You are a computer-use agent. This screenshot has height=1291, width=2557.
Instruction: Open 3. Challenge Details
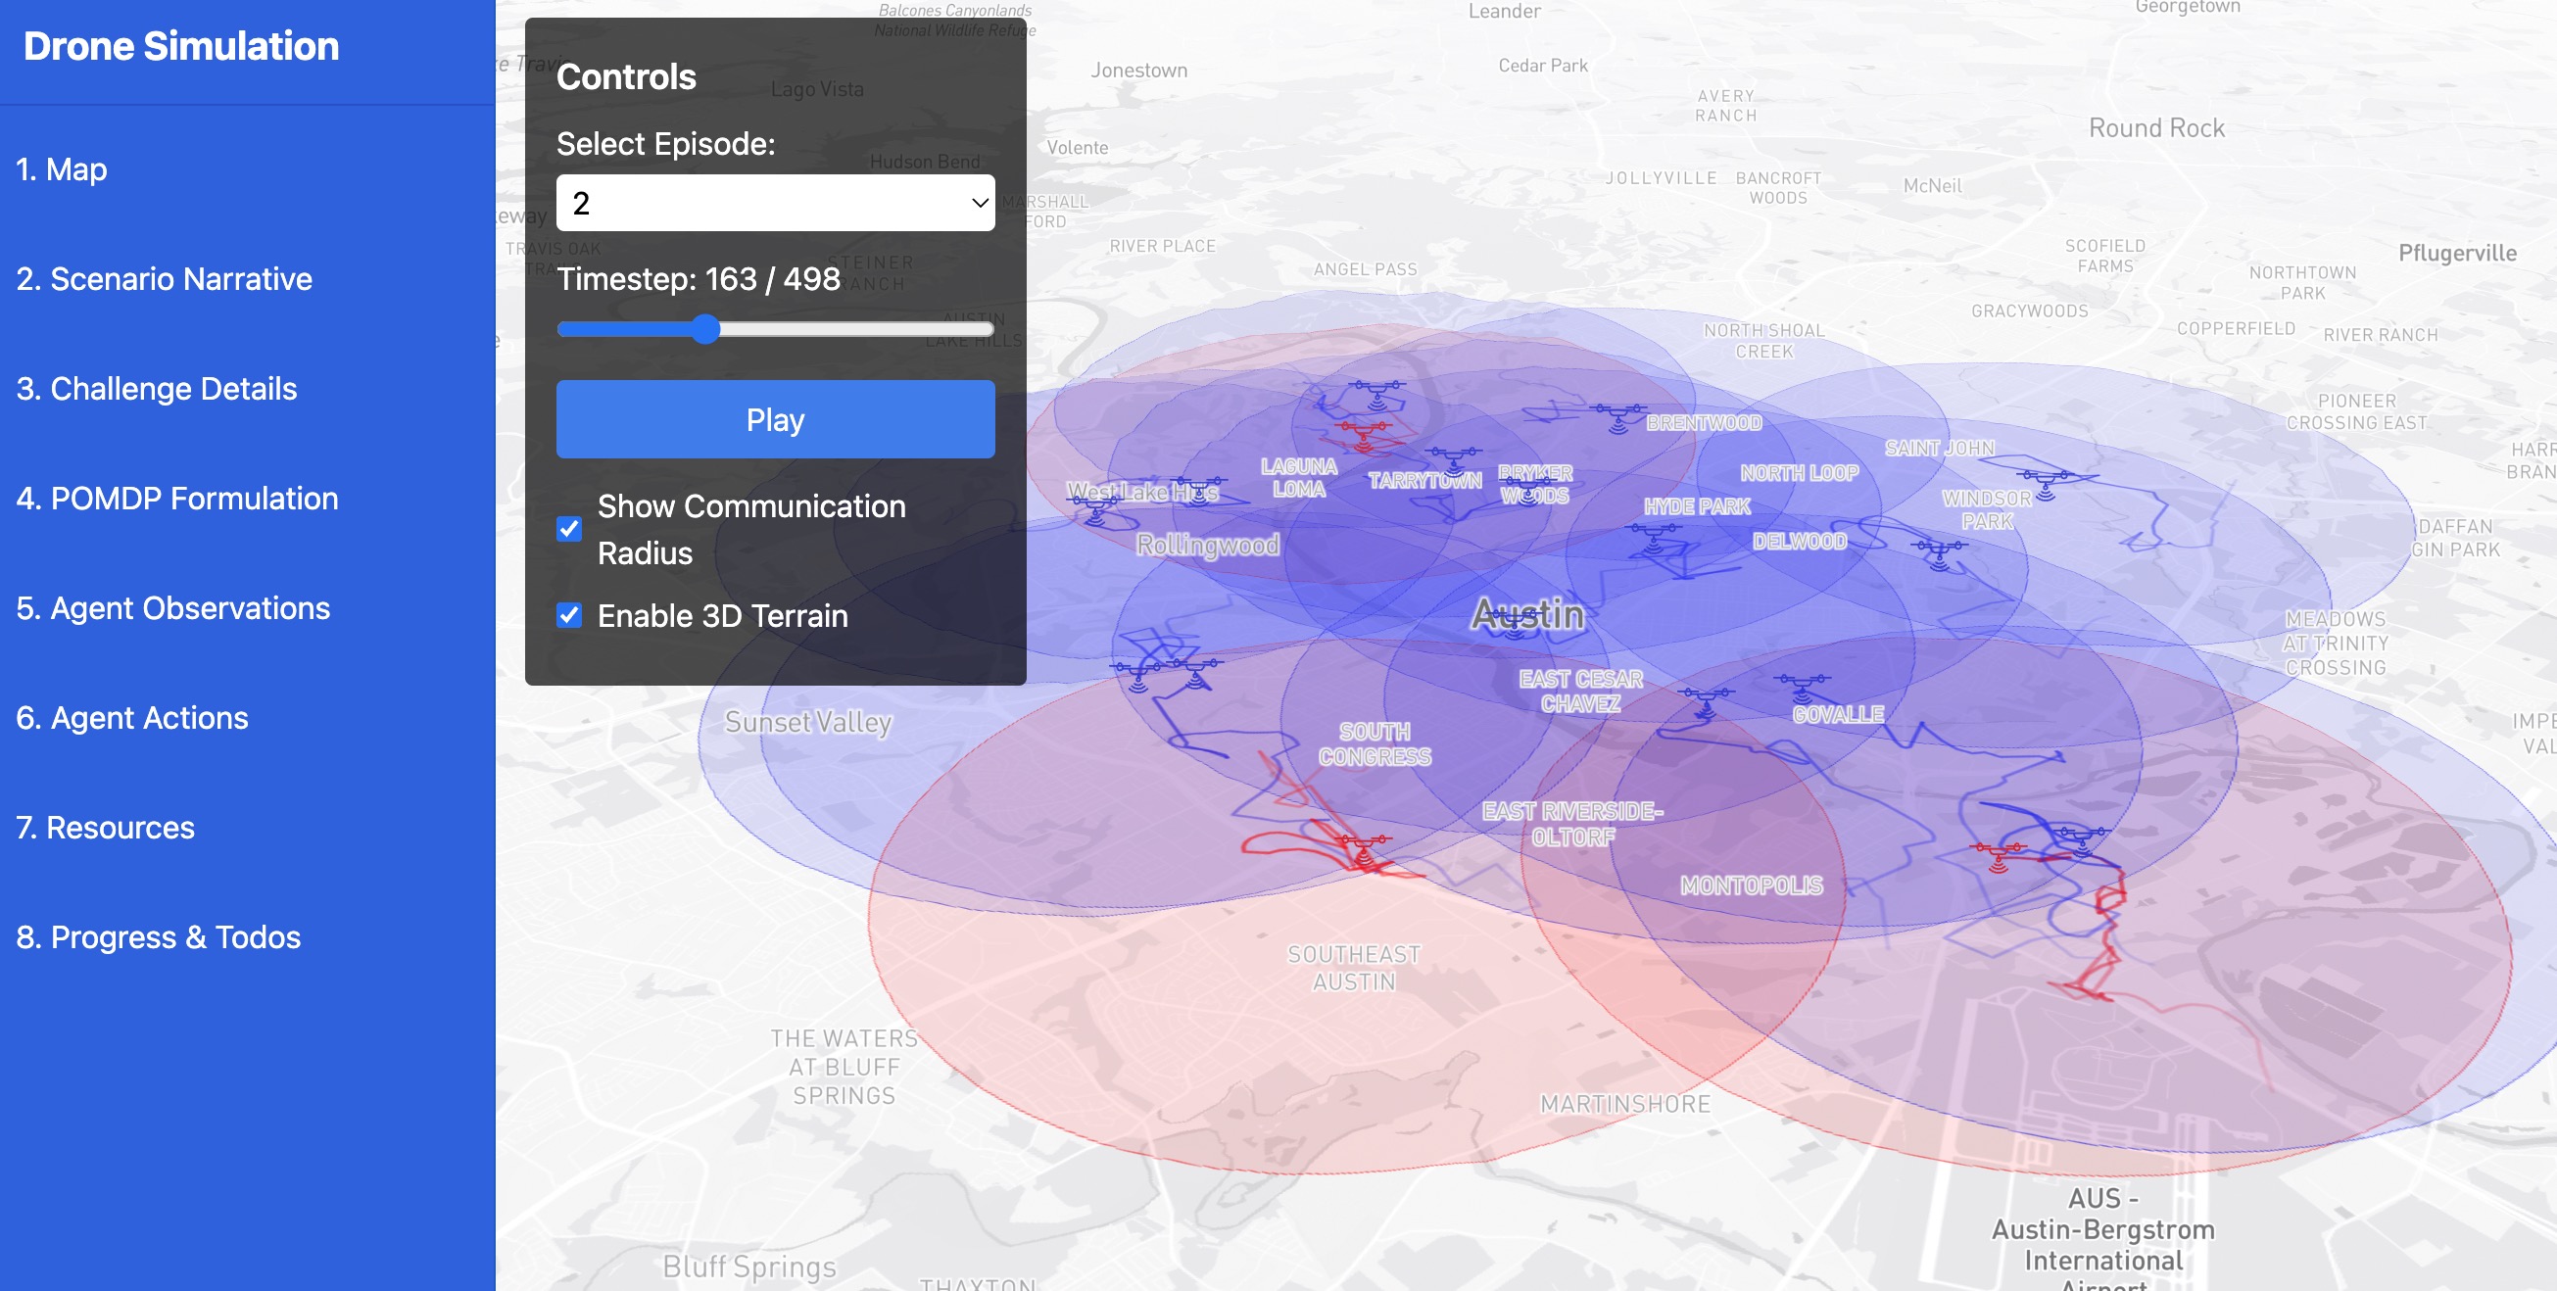coord(157,389)
